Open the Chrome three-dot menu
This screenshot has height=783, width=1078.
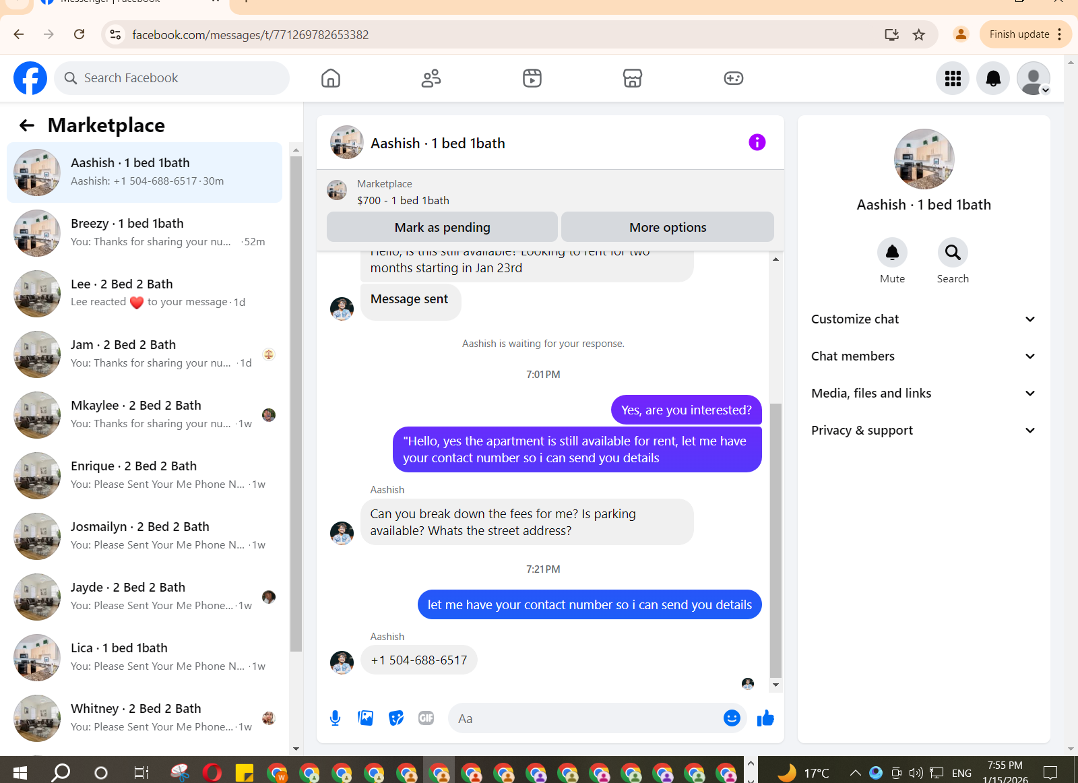[1060, 34]
